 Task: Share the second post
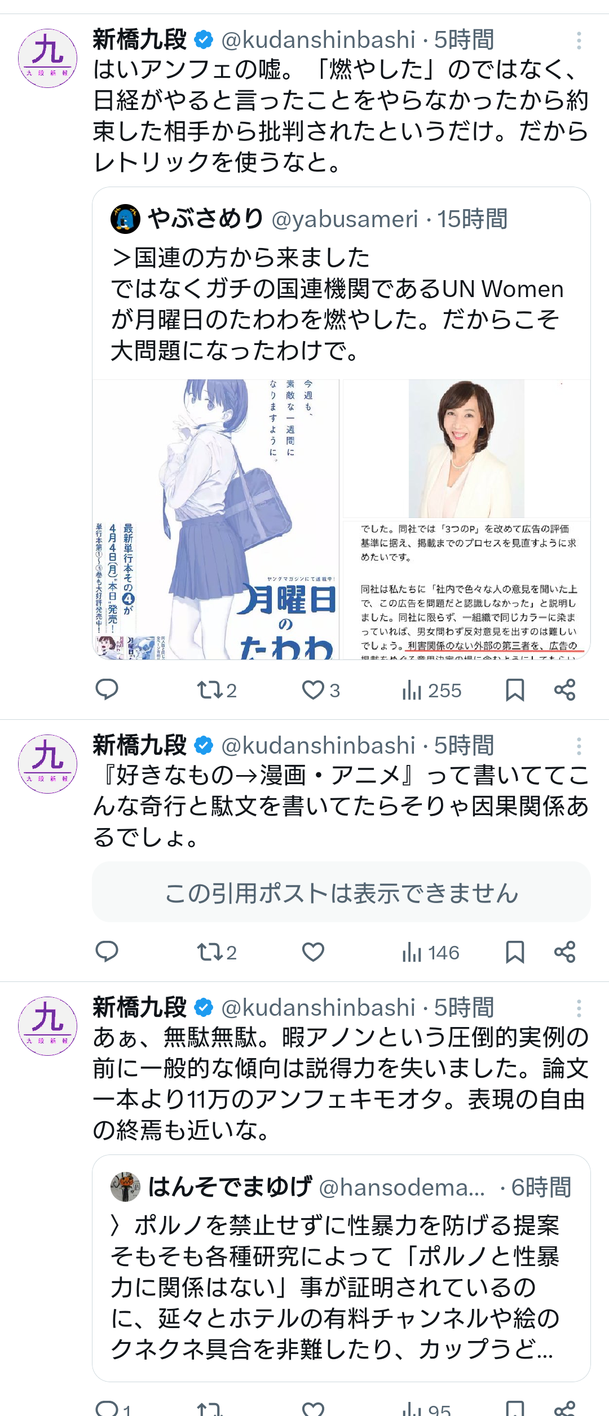tap(564, 952)
